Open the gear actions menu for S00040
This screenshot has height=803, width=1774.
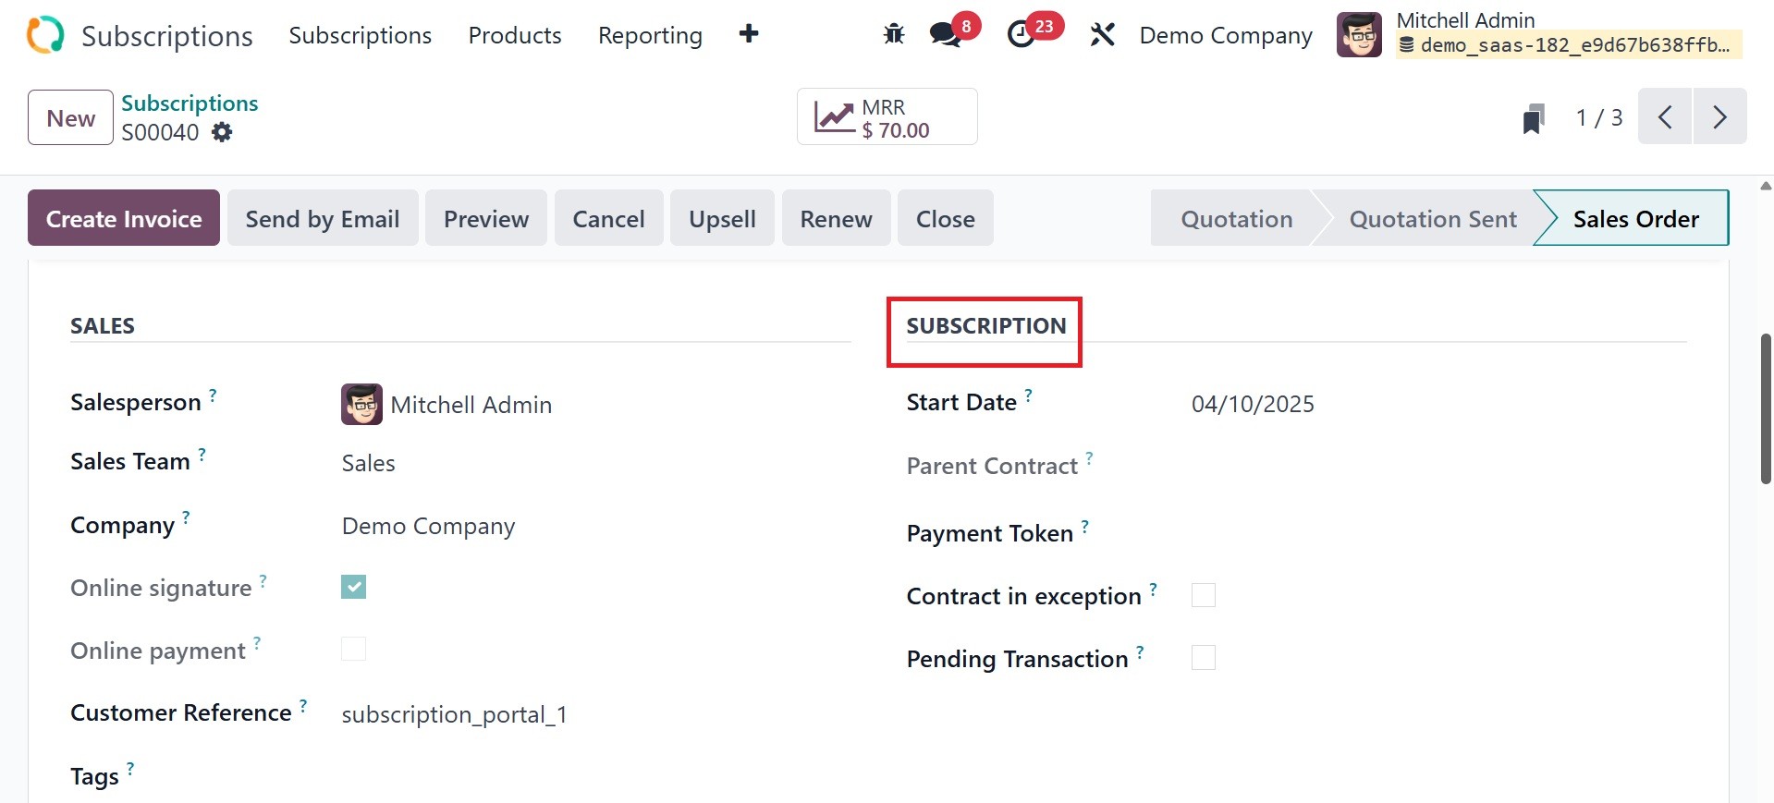222,132
